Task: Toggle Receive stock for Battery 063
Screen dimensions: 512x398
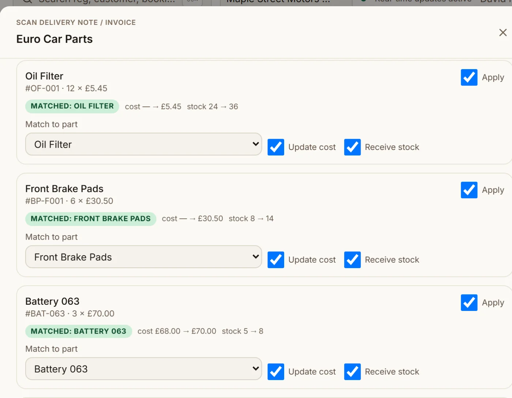Action: pyautogui.click(x=352, y=372)
